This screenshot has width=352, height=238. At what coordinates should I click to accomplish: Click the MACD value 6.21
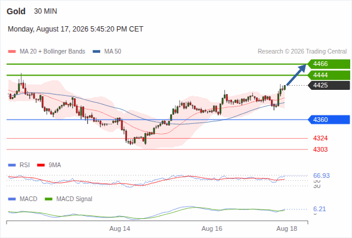pyautogui.click(x=319, y=209)
